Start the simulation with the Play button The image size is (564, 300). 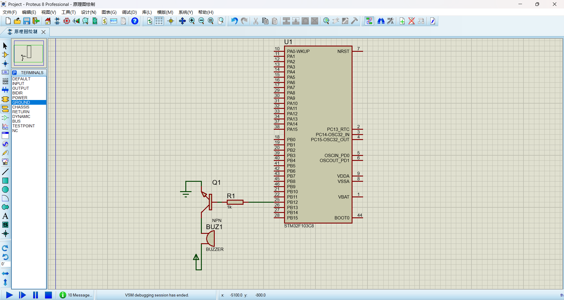tap(9, 295)
